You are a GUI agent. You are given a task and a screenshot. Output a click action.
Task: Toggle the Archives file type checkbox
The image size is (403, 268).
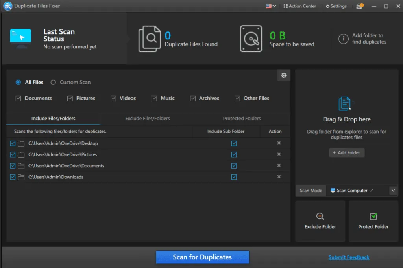coord(193,98)
